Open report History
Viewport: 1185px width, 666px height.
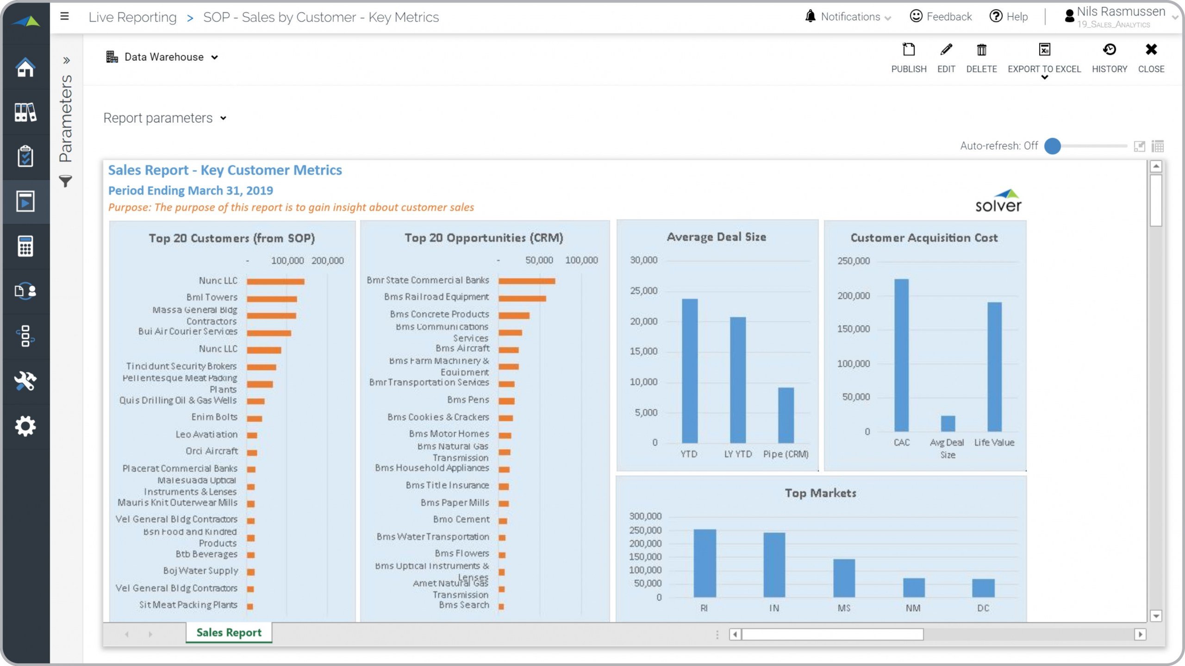pos(1110,50)
